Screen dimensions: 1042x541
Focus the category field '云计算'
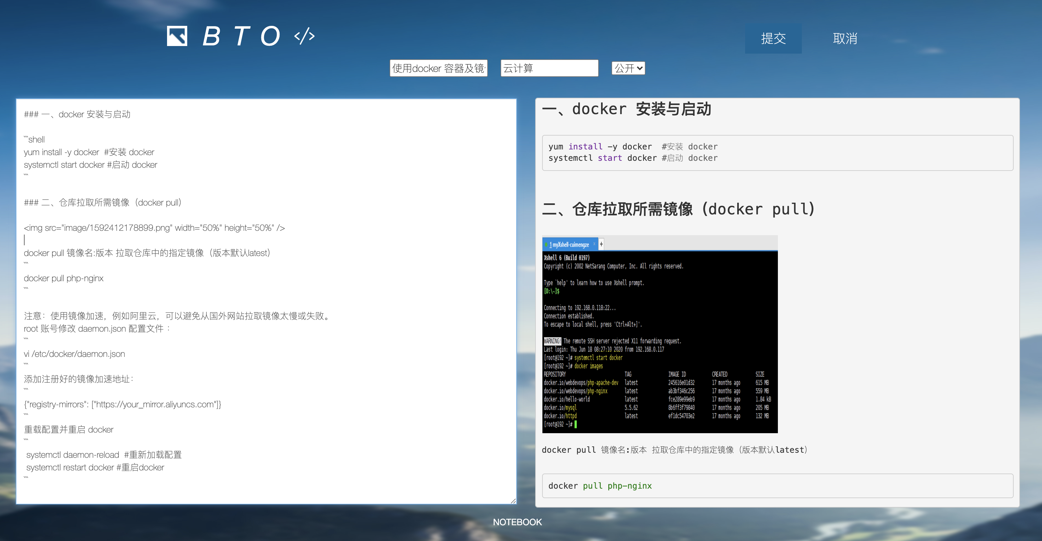click(x=549, y=68)
